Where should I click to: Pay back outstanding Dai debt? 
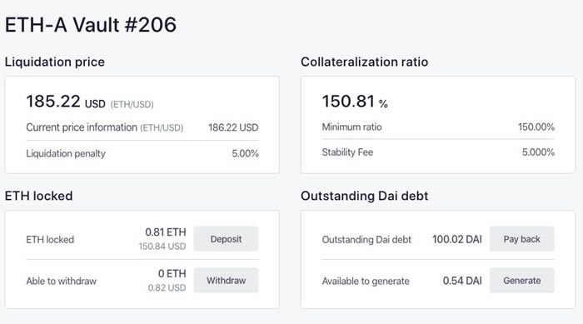[522, 239]
